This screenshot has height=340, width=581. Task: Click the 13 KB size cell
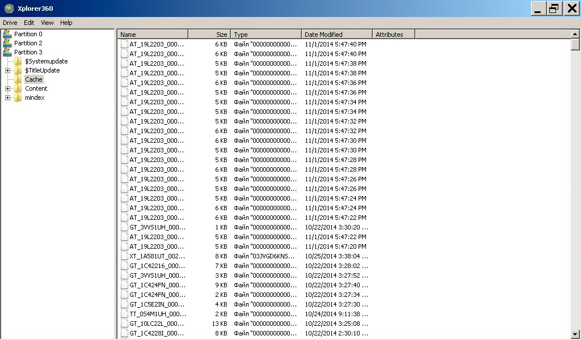point(220,324)
